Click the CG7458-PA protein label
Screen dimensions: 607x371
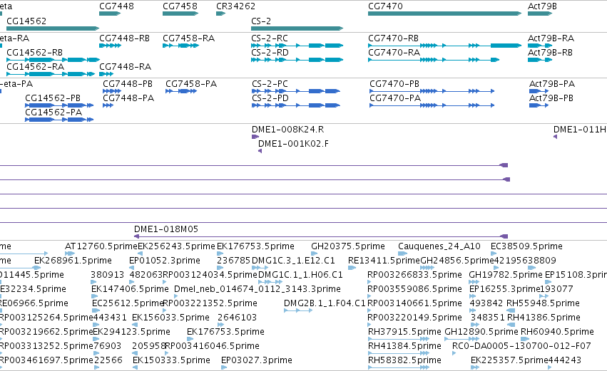pyautogui.click(x=191, y=84)
